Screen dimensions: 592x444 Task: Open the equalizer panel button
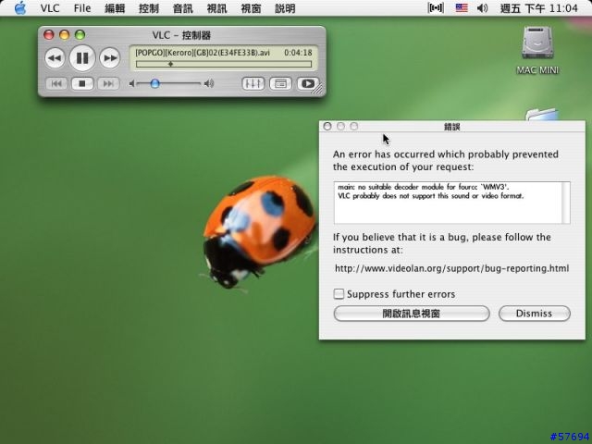click(x=253, y=83)
